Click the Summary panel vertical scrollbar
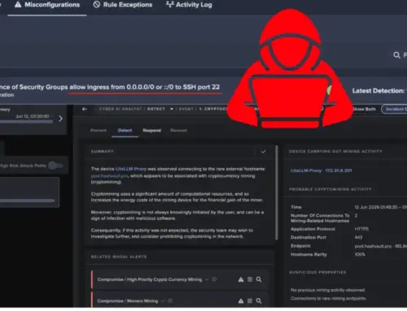This screenshot has width=407, height=311. pyautogui.click(x=277, y=192)
